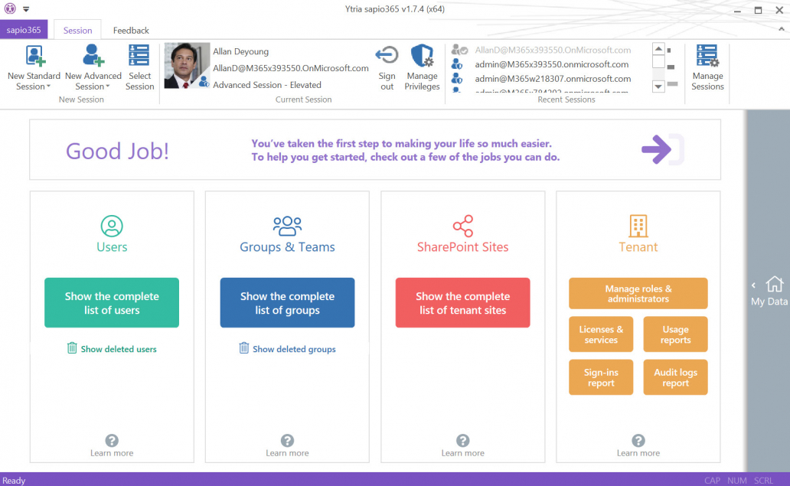Expand recent sessions list down arrow
Screen dimensions: 790x486
tap(658, 86)
